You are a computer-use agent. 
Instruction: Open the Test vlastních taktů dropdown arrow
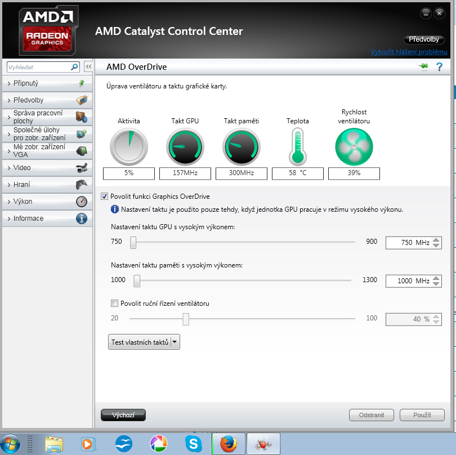click(x=175, y=342)
